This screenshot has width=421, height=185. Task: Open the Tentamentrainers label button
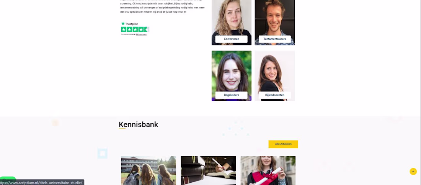tap(274, 39)
